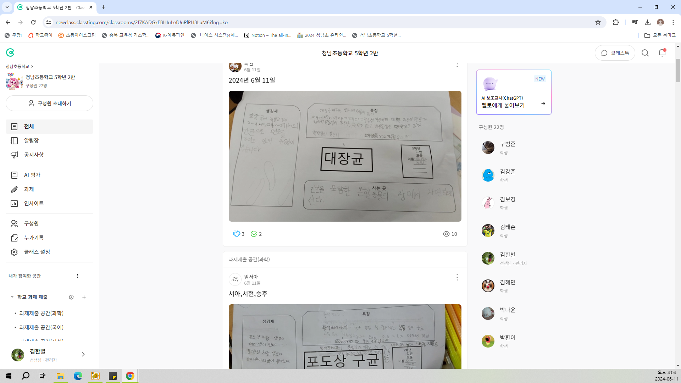This screenshot has height=383, width=681.
Task: Open settings gear for 학교 과제 제출
Action: [71, 297]
